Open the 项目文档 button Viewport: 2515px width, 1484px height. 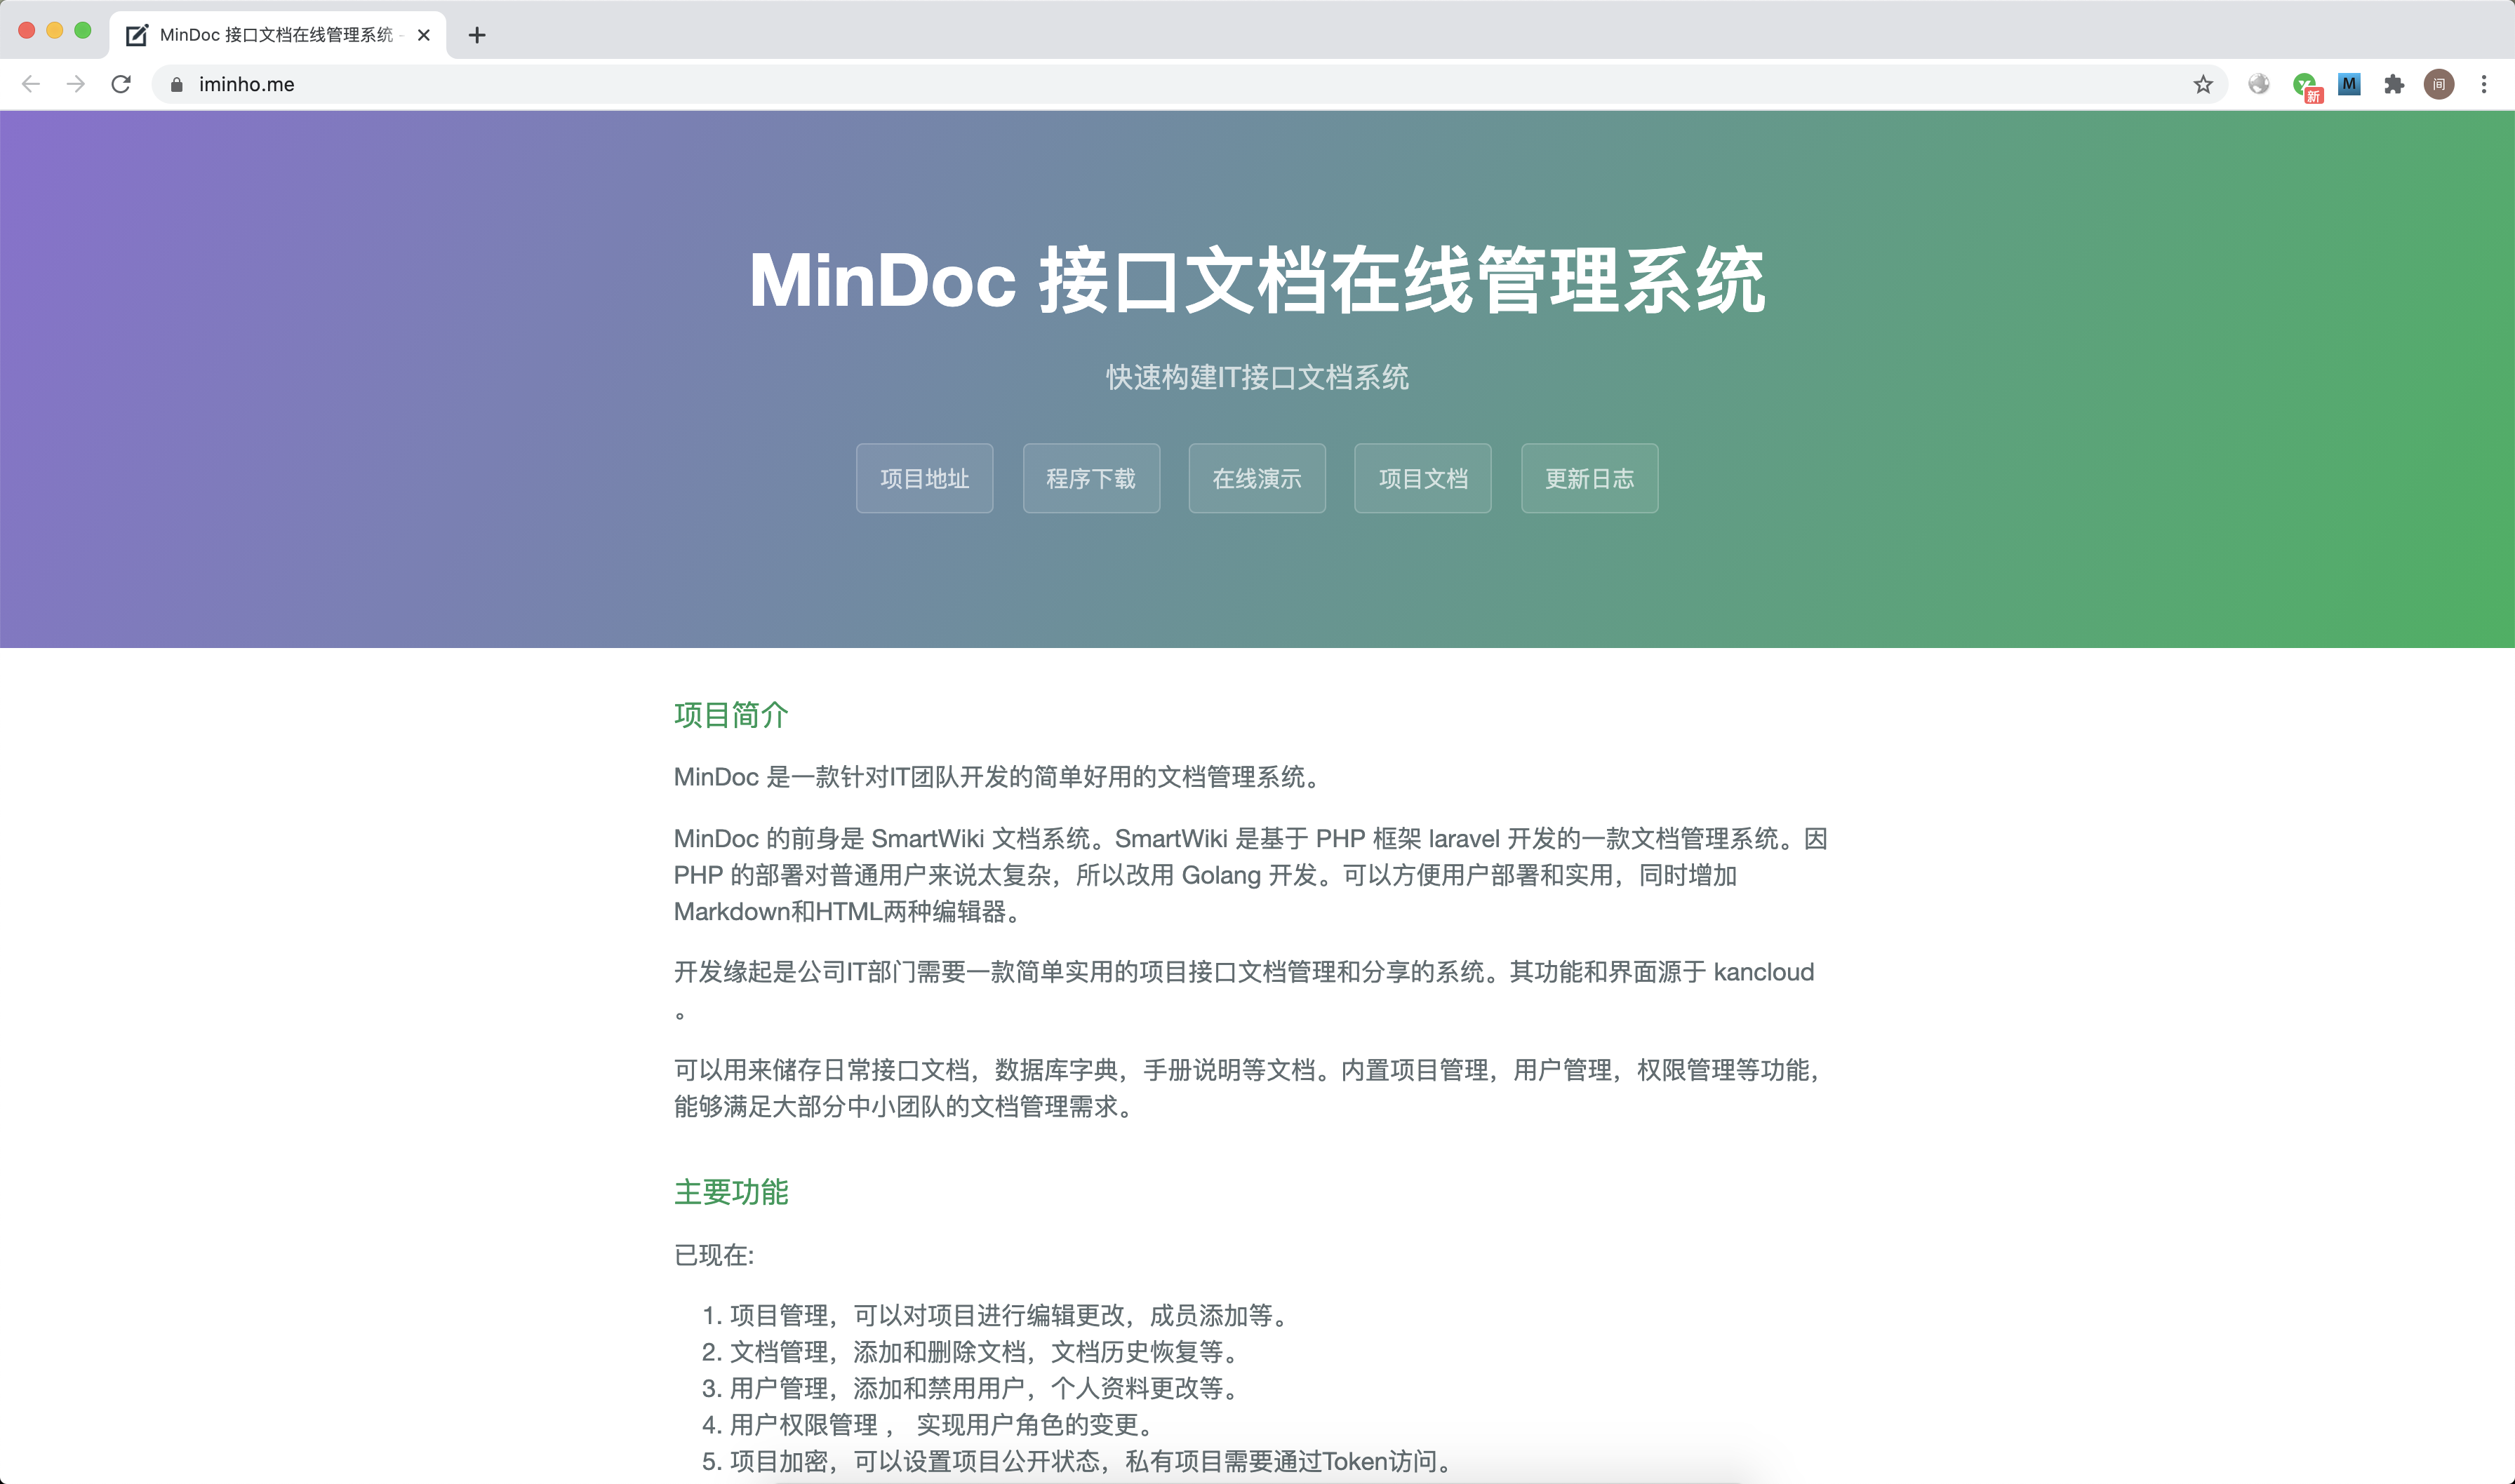(x=1422, y=478)
